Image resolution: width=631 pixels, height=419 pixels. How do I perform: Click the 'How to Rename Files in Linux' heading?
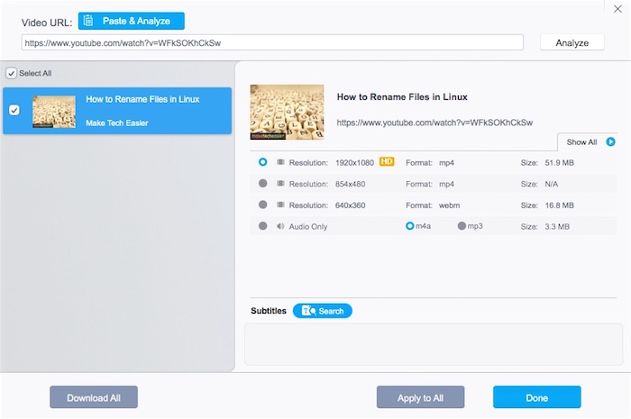[x=402, y=97]
